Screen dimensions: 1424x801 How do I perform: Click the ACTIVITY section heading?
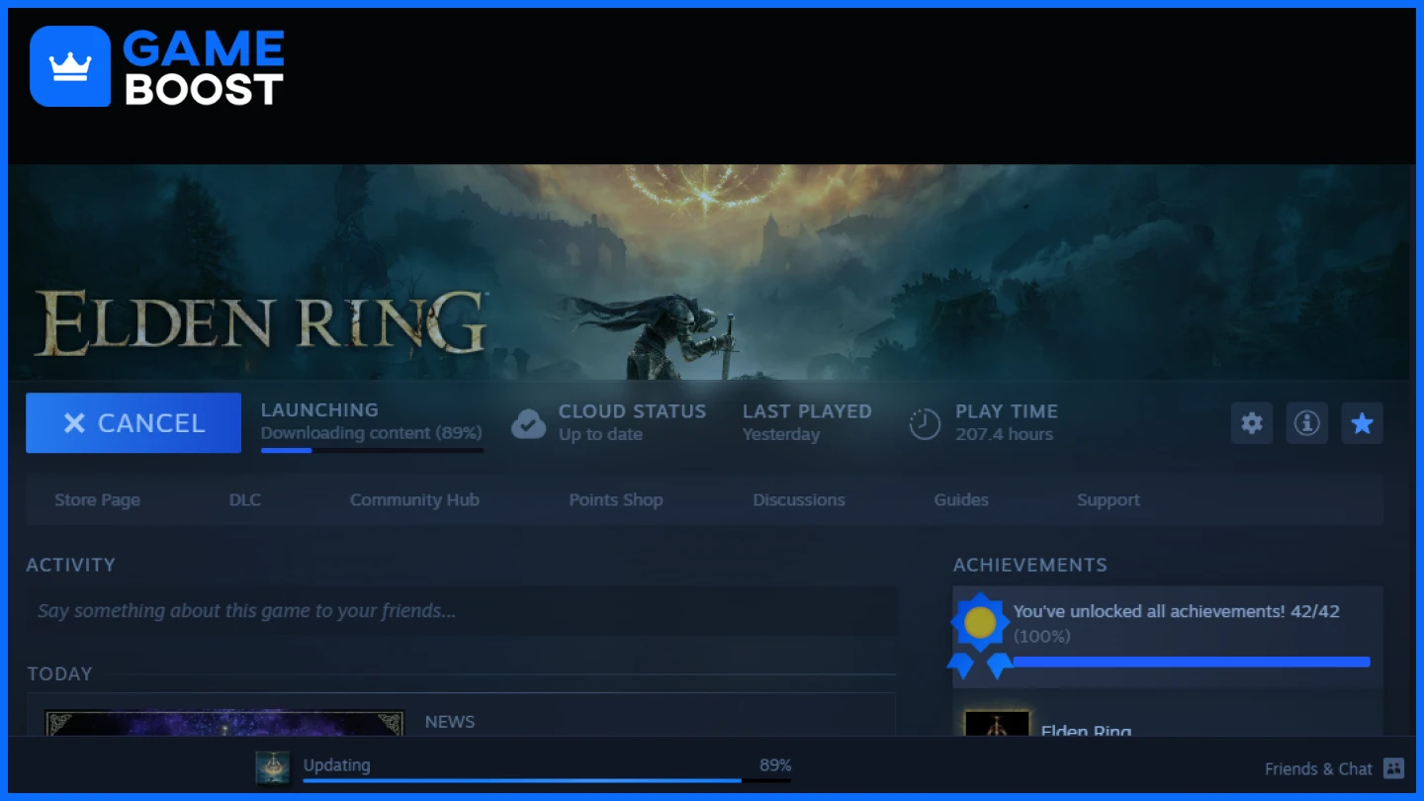coord(70,565)
